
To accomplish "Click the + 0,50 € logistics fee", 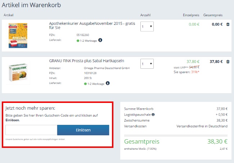I will click(221, 114).
